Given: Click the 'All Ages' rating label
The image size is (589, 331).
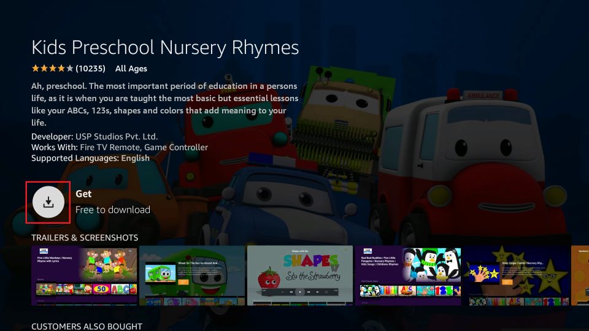Looking at the screenshot, I should (x=131, y=69).
